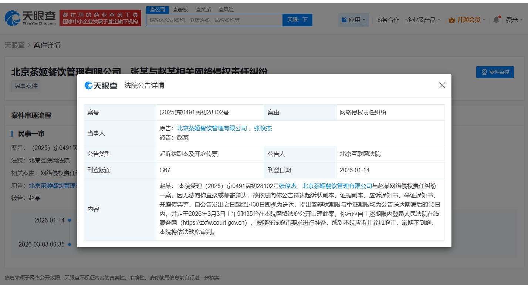Click the 2026-01-14 timeline marker dot
This screenshot has height=285, width=528.
70,221
